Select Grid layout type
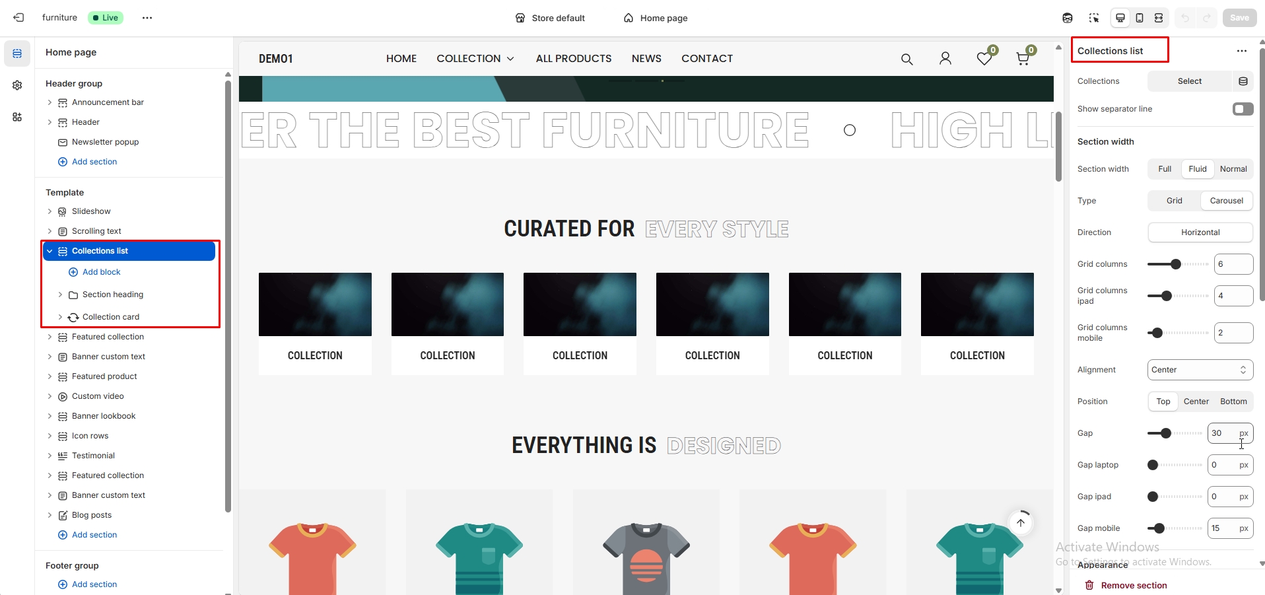1265x595 pixels. 1174,201
